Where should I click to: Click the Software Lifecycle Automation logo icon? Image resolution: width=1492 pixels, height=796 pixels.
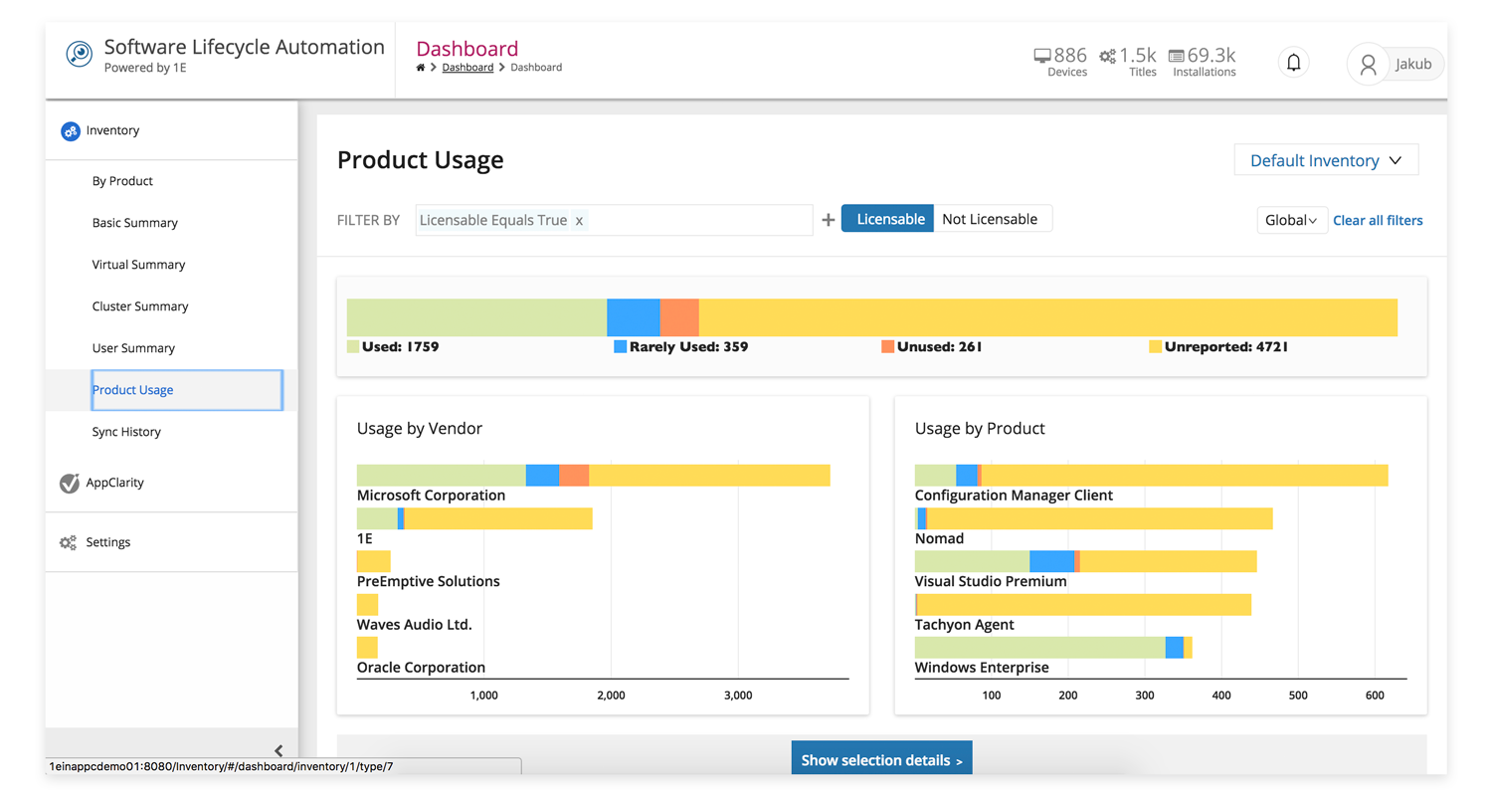[x=80, y=54]
